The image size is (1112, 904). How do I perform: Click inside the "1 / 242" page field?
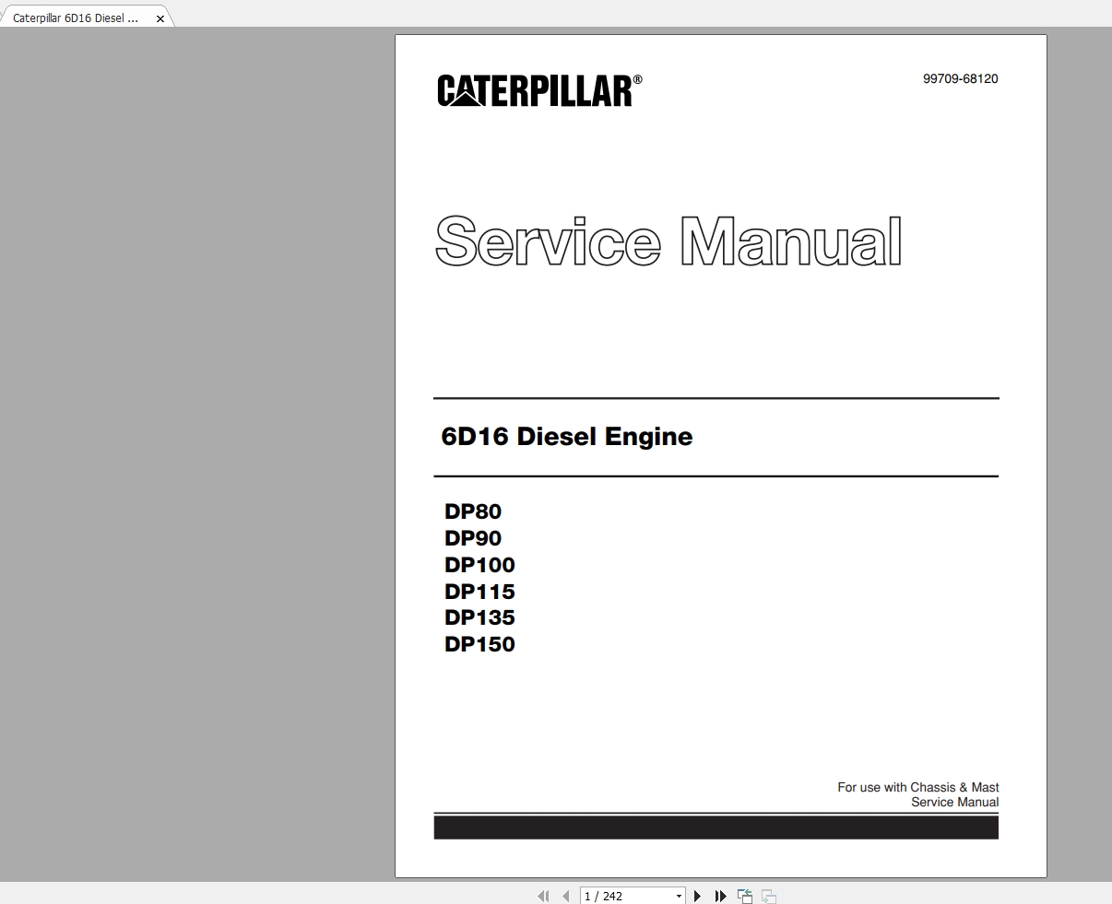pyautogui.click(x=616, y=895)
